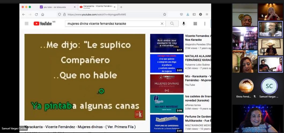Select the man in hat video tile
The width and height of the screenshot is (284, 133).
pyautogui.click(x=270, y=47)
